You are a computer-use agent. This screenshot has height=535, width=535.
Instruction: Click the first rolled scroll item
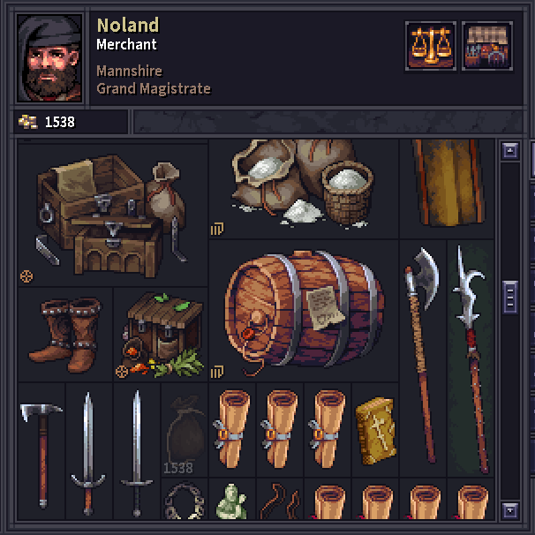(x=232, y=430)
